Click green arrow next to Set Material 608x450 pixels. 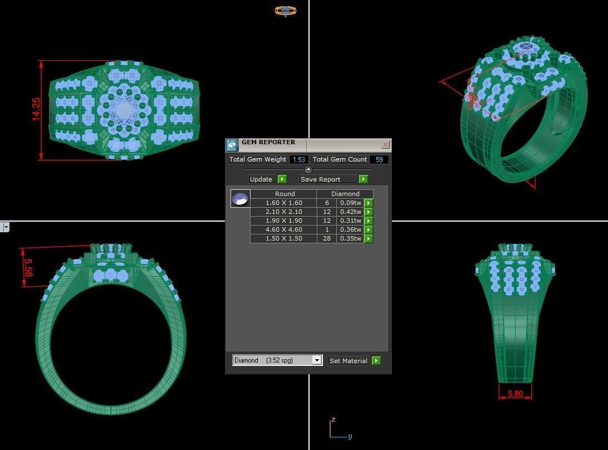(376, 361)
